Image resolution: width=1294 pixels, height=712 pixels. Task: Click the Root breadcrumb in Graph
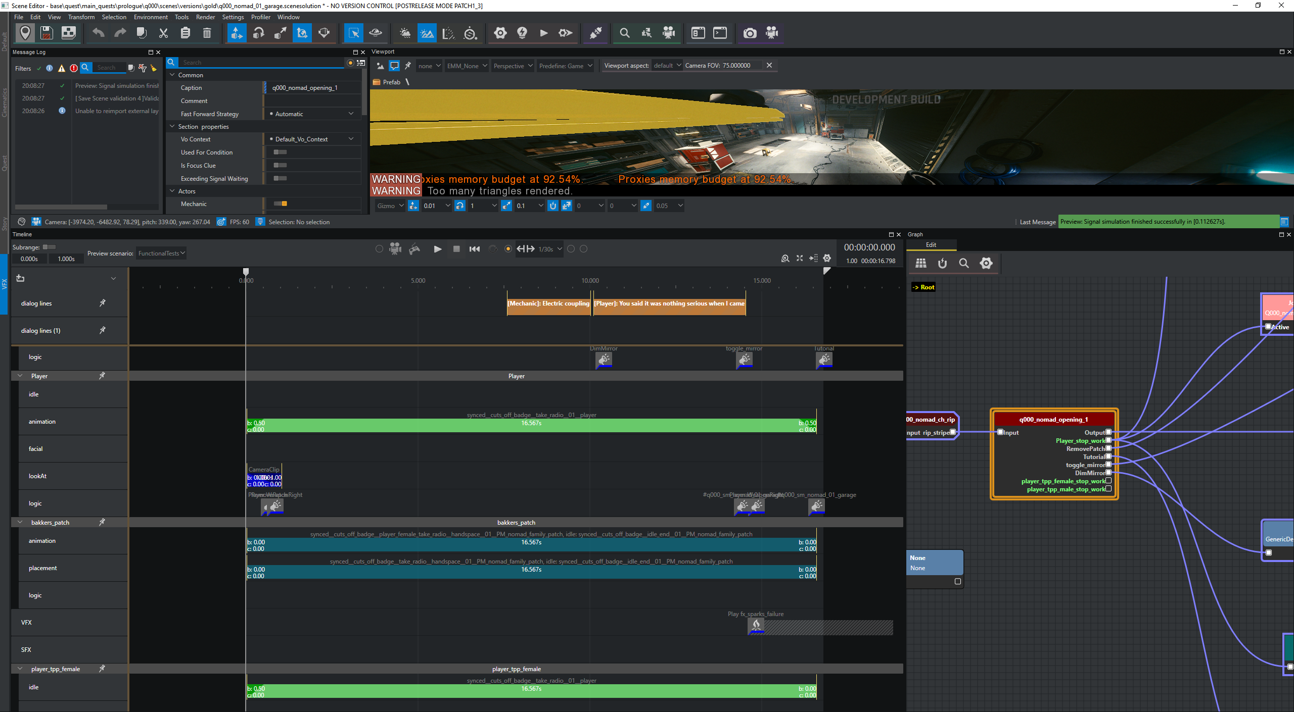923,287
